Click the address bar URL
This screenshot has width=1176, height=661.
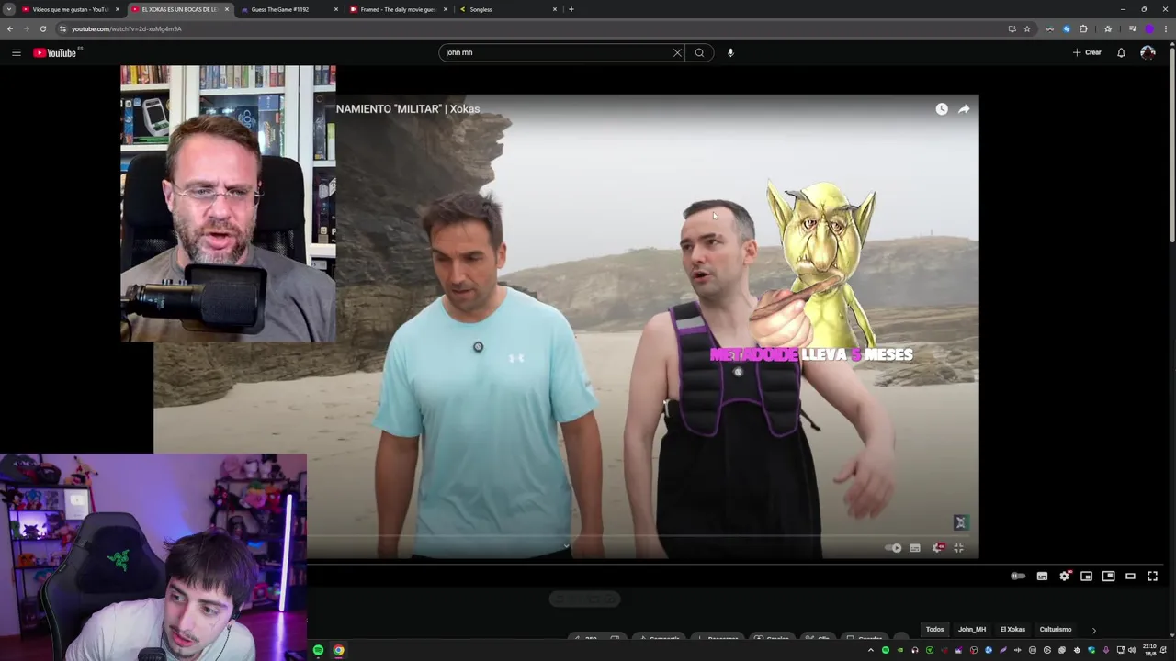pyautogui.click(x=127, y=28)
